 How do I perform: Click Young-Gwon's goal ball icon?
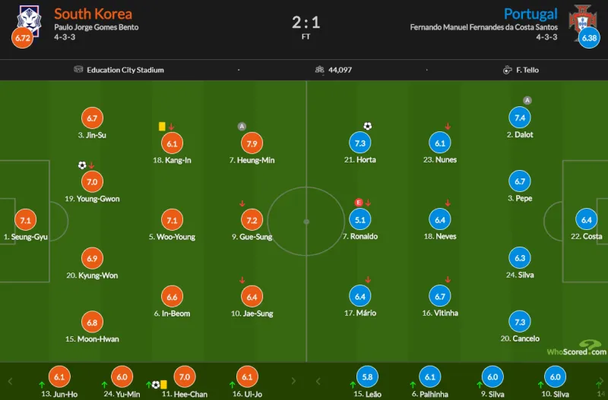82,165
